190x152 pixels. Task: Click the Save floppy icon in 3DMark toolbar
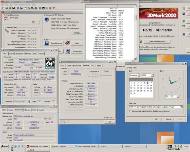pos(13,8)
